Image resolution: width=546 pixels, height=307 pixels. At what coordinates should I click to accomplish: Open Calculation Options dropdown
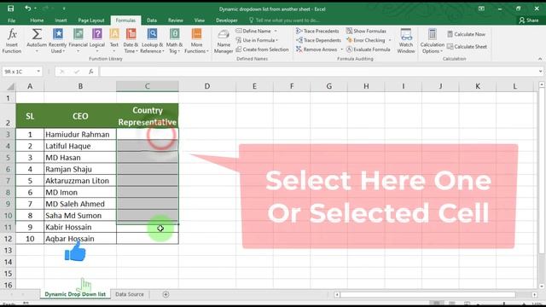click(x=433, y=41)
